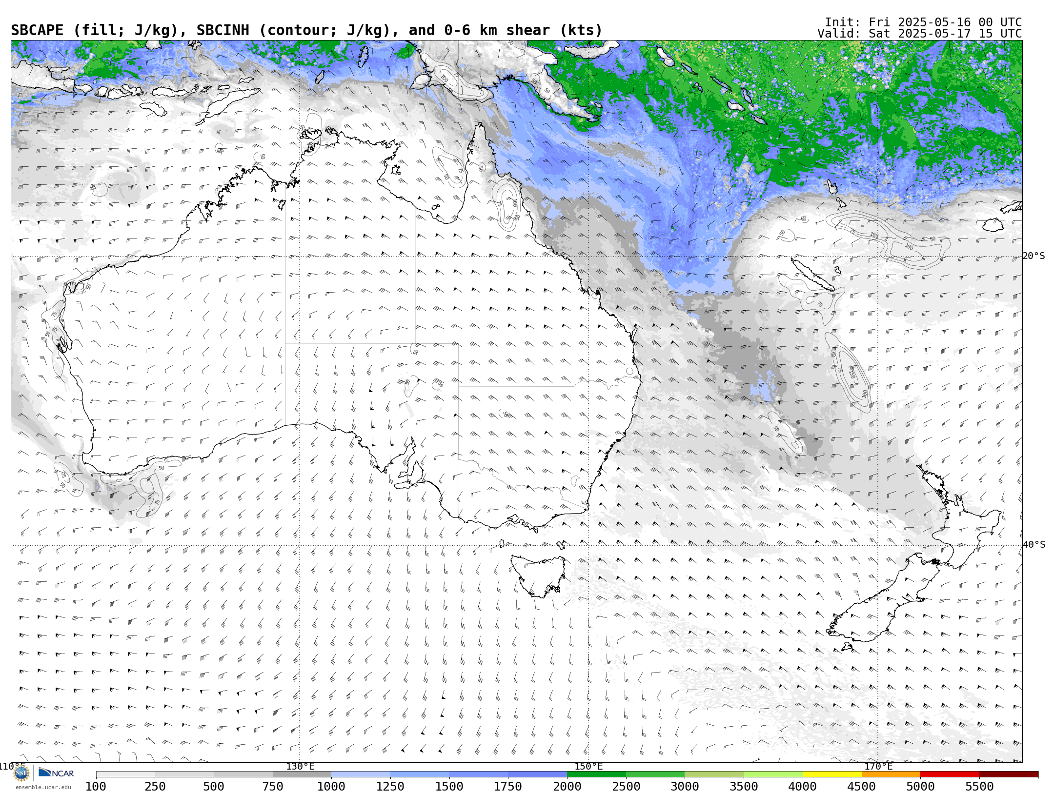Click the 150°E longitude label
1054x793 pixels.
pyautogui.click(x=588, y=766)
